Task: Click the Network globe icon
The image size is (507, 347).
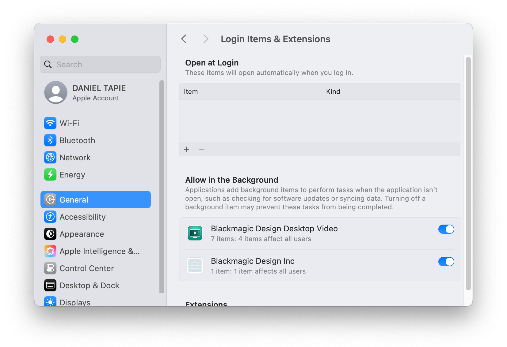Action: pyautogui.click(x=50, y=157)
